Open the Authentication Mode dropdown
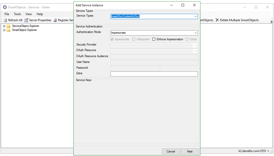The width and height of the screenshot is (274, 156). click(x=195, y=33)
